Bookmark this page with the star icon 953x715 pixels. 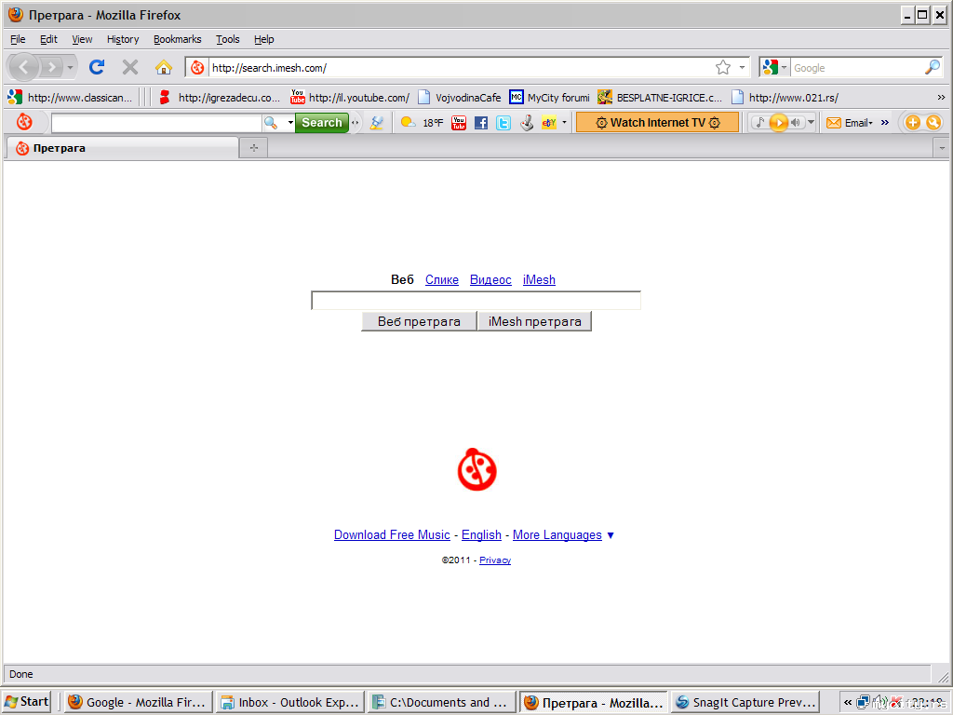(722, 67)
